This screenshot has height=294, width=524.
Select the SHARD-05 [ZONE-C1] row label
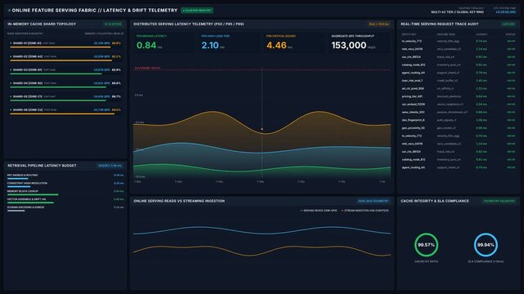pyautogui.click(x=28, y=96)
